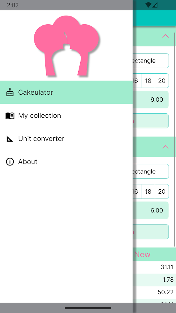
Task: Click the info circle About icon
Action: tap(10, 162)
